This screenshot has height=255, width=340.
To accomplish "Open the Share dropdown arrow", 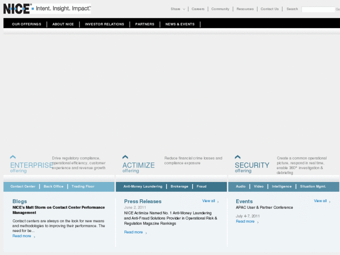I will pos(184,9).
